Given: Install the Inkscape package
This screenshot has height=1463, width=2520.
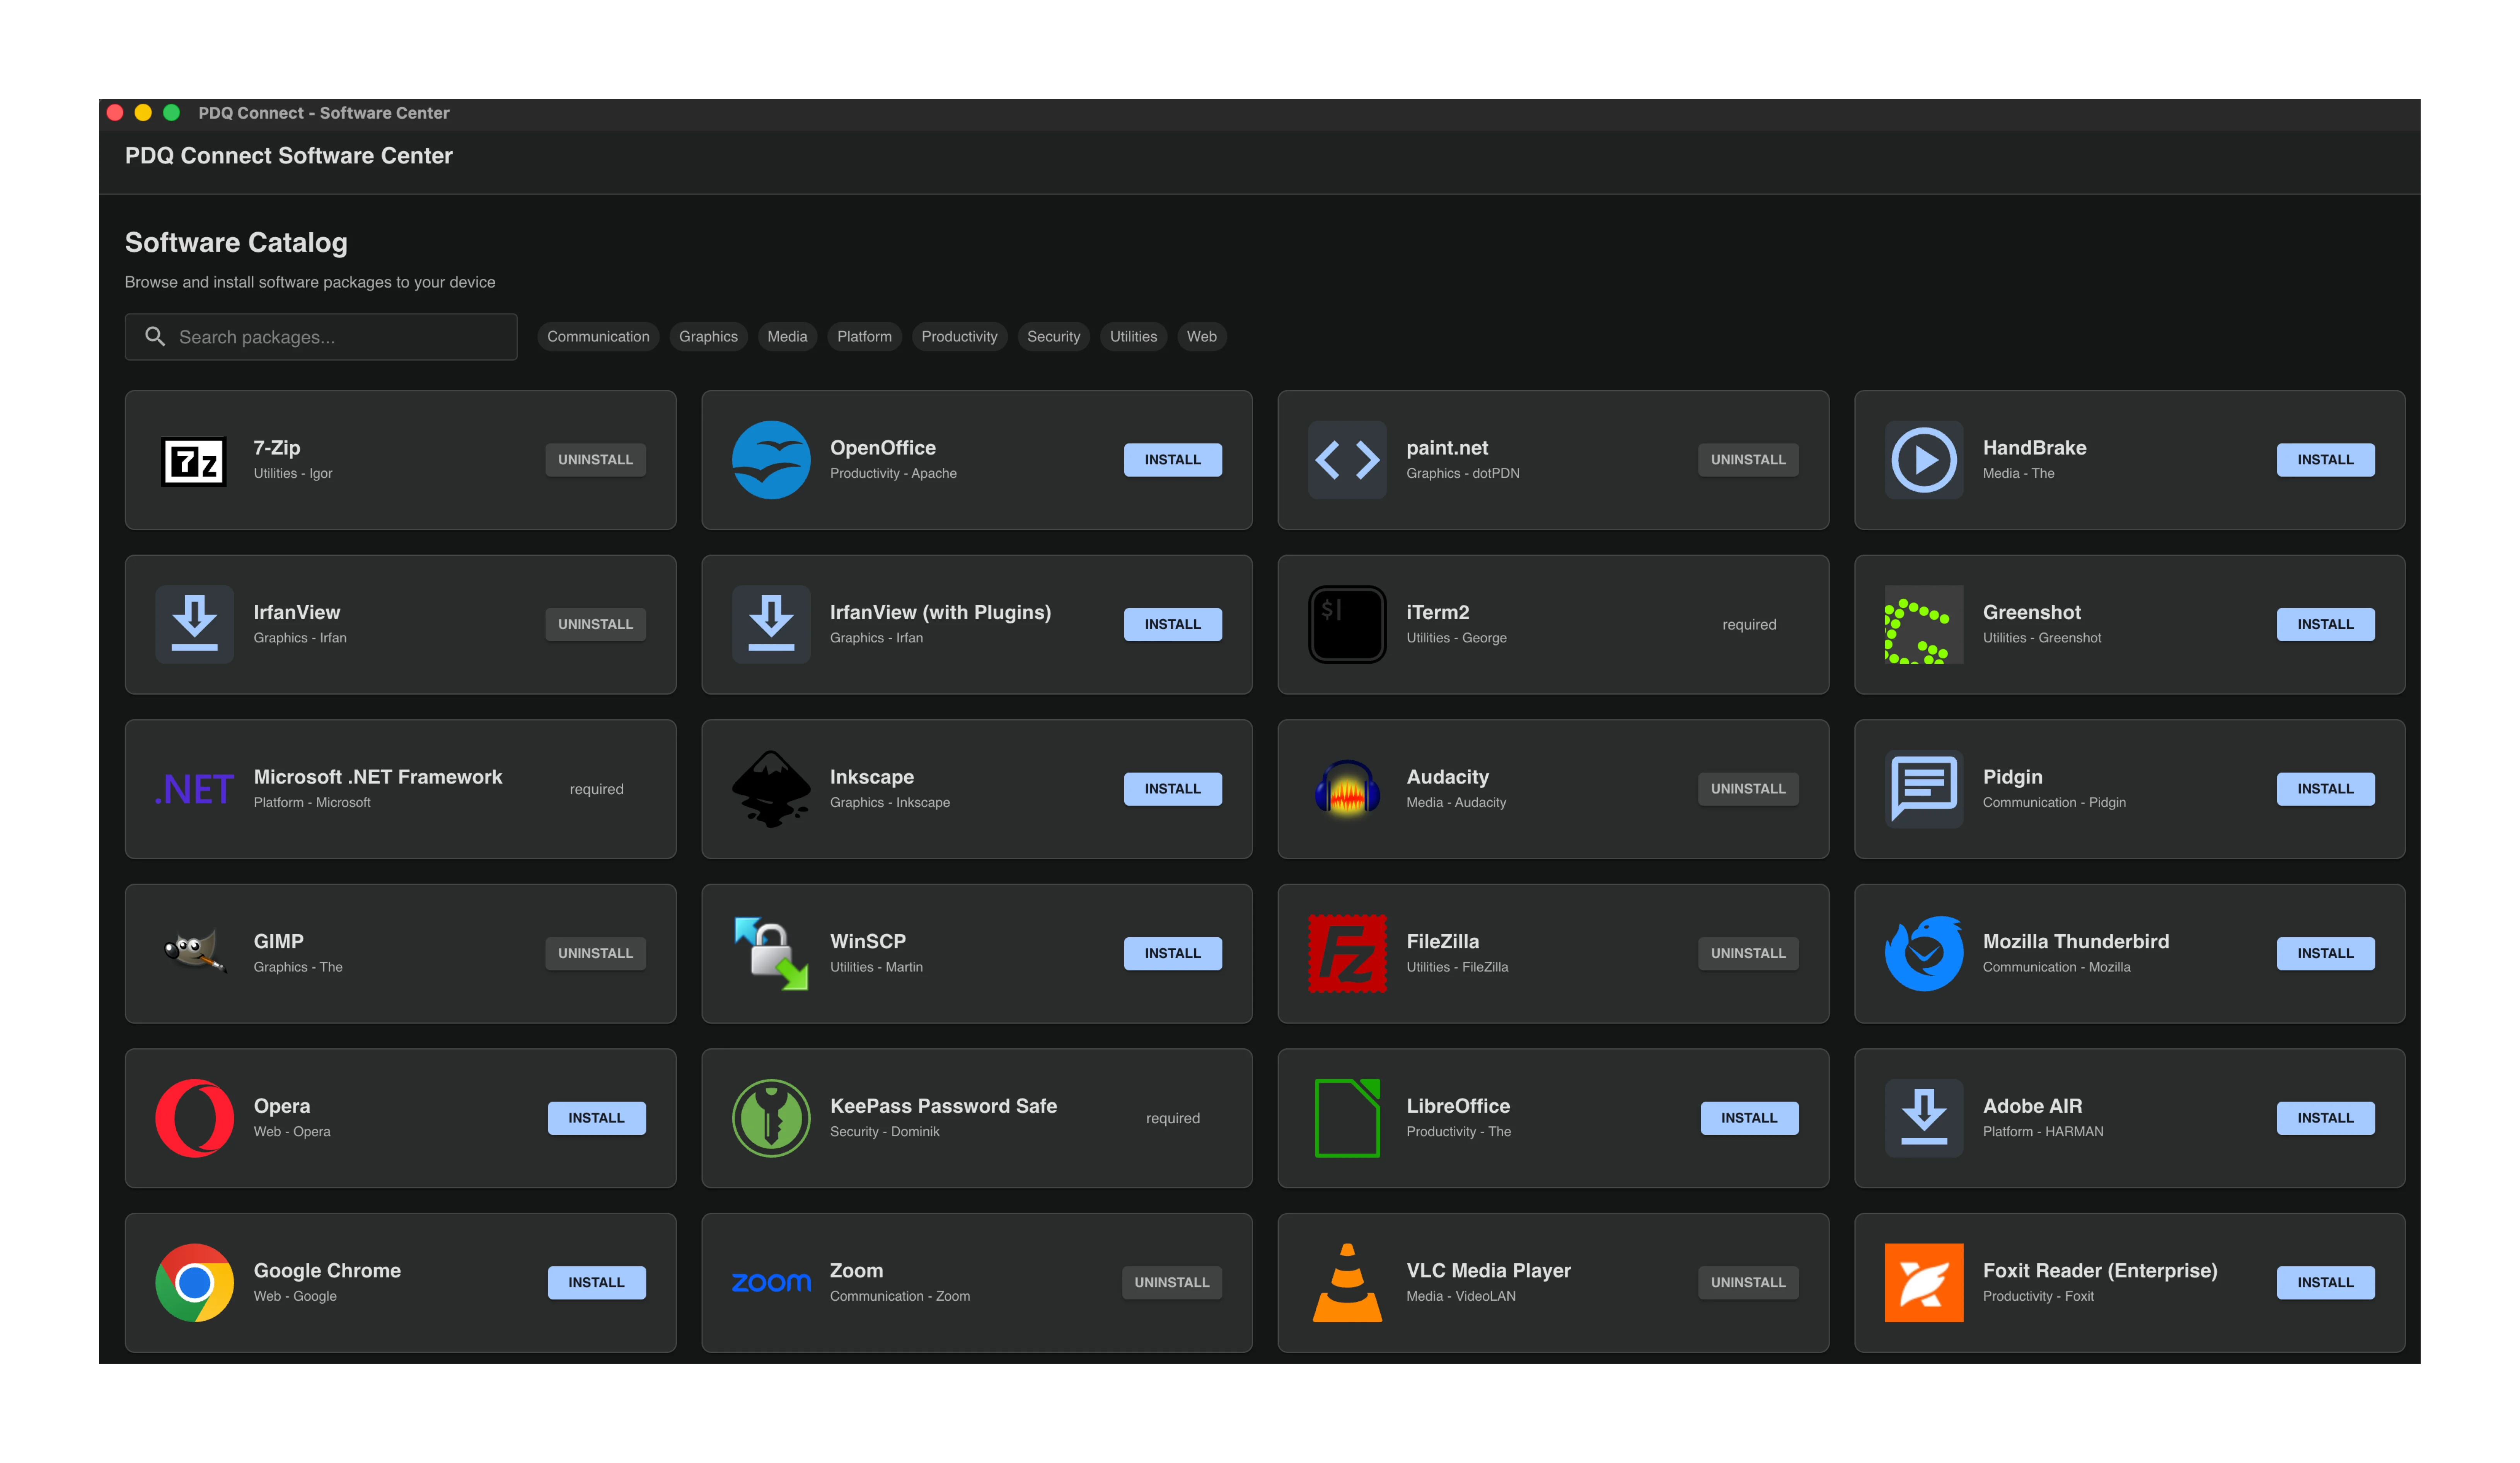Looking at the screenshot, I should pos(1172,789).
